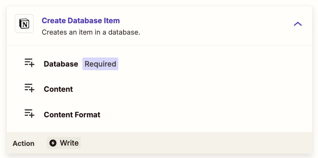Viewport: 318px width, 158px height.
Task: Click the Notion app logo icon
Action: coord(24,24)
